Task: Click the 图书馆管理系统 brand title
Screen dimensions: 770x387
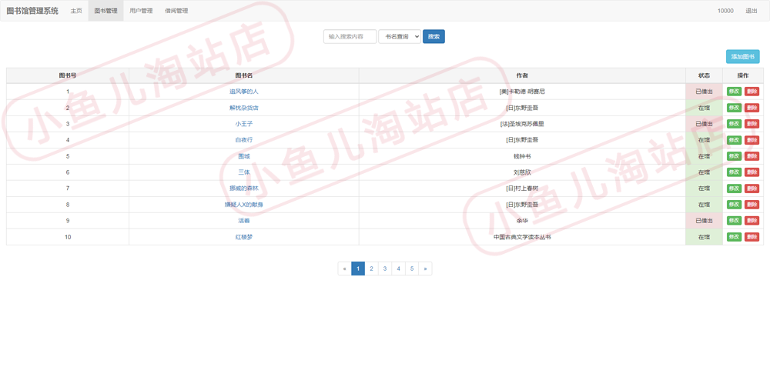Action: click(32, 11)
